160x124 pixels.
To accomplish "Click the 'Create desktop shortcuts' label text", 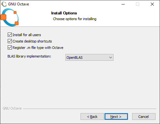I will point(32,41).
